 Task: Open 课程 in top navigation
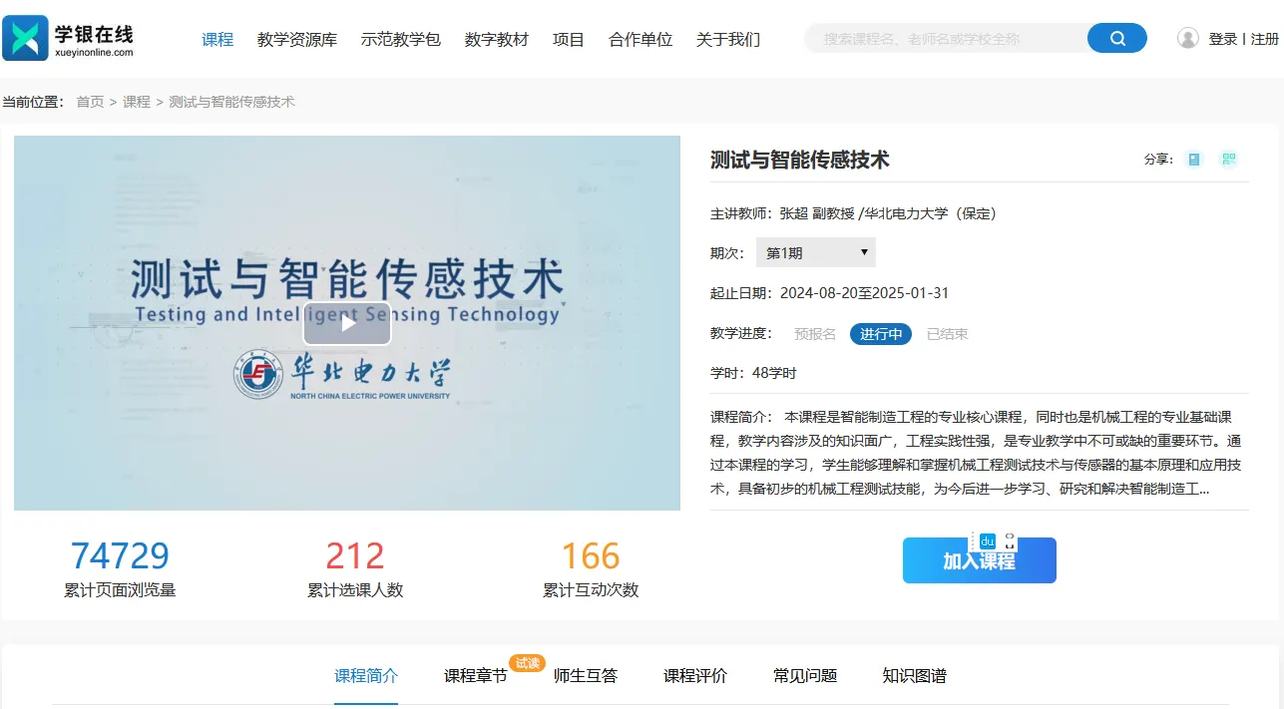[x=217, y=39]
